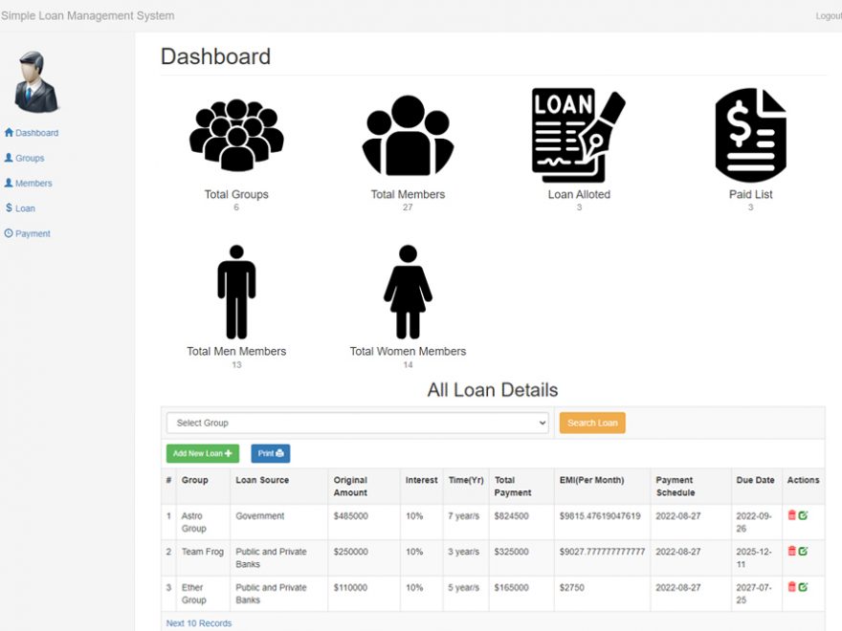
Task: Click the Search Loan button
Action: click(592, 422)
